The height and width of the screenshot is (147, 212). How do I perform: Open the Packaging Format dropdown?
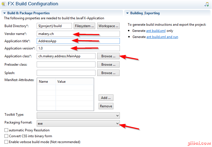78,123
